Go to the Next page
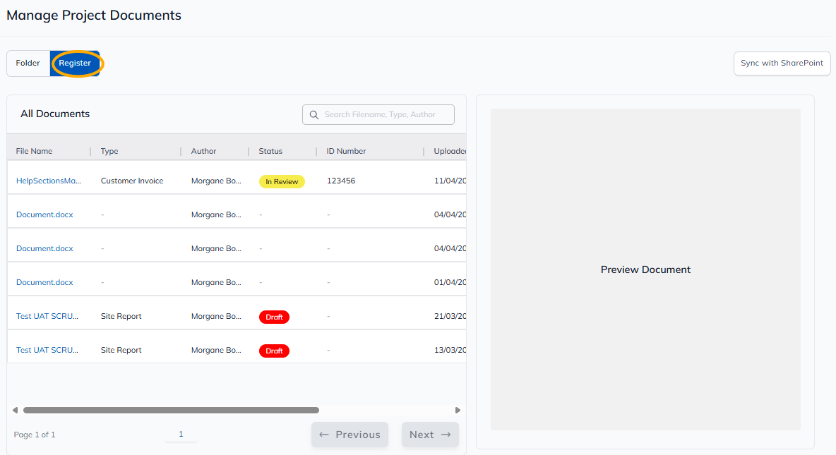The width and height of the screenshot is (836, 455). pos(430,435)
